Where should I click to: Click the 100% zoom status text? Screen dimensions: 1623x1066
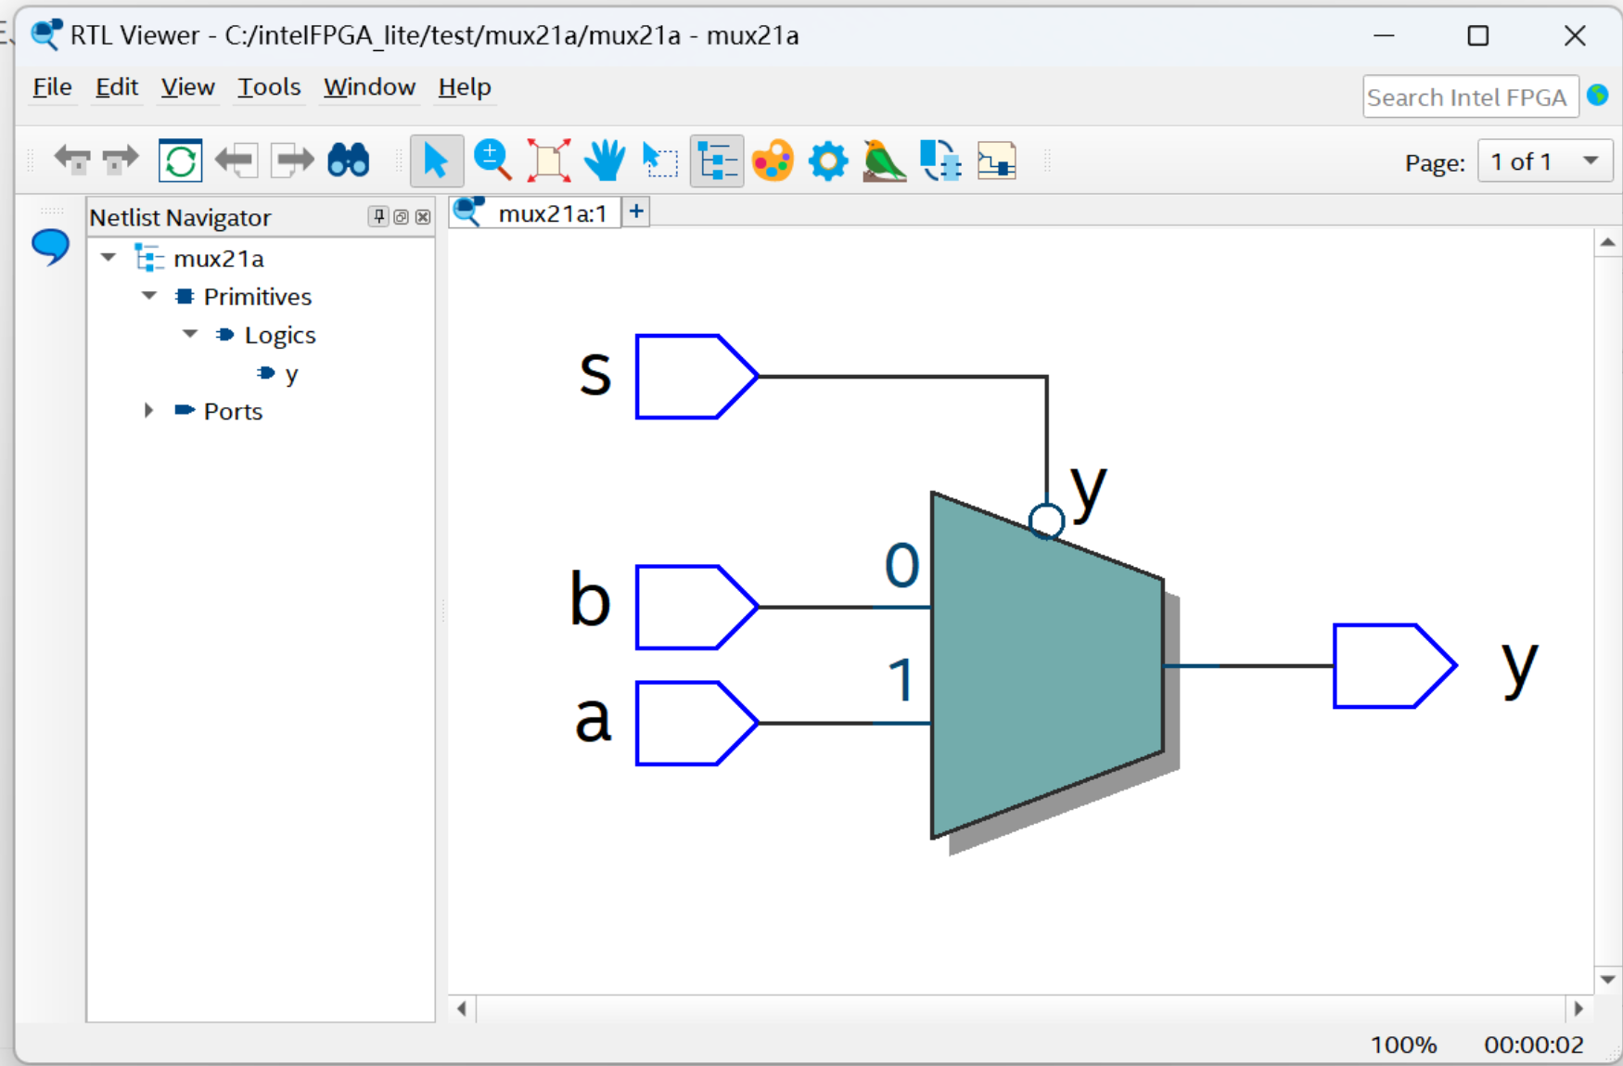pyautogui.click(x=1403, y=1045)
